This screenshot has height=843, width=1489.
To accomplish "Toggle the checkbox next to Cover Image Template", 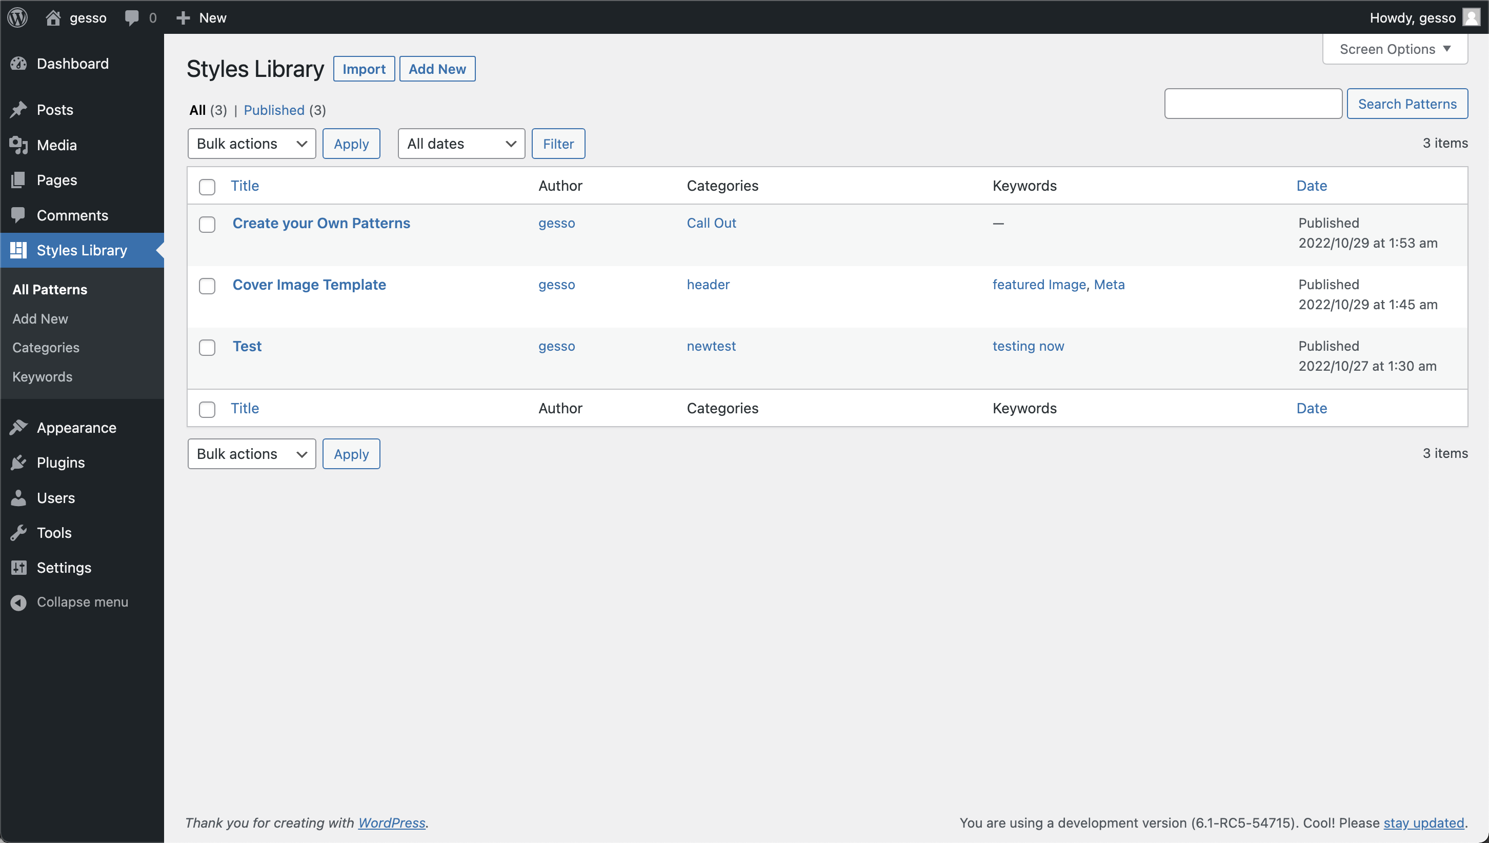I will click(207, 285).
